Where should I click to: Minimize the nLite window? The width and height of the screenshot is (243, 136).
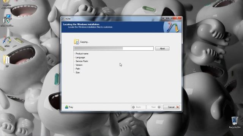(165, 18)
